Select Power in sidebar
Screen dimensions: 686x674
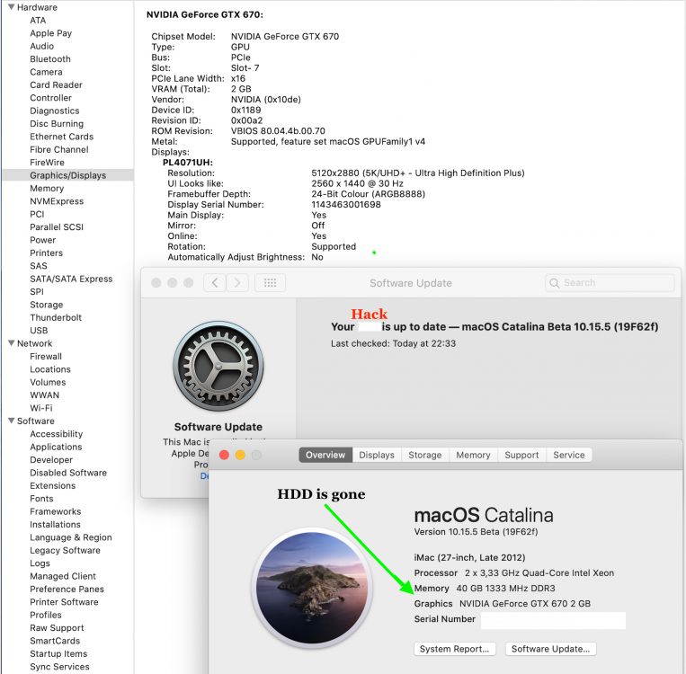pyautogui.click(x=43, y=240)
